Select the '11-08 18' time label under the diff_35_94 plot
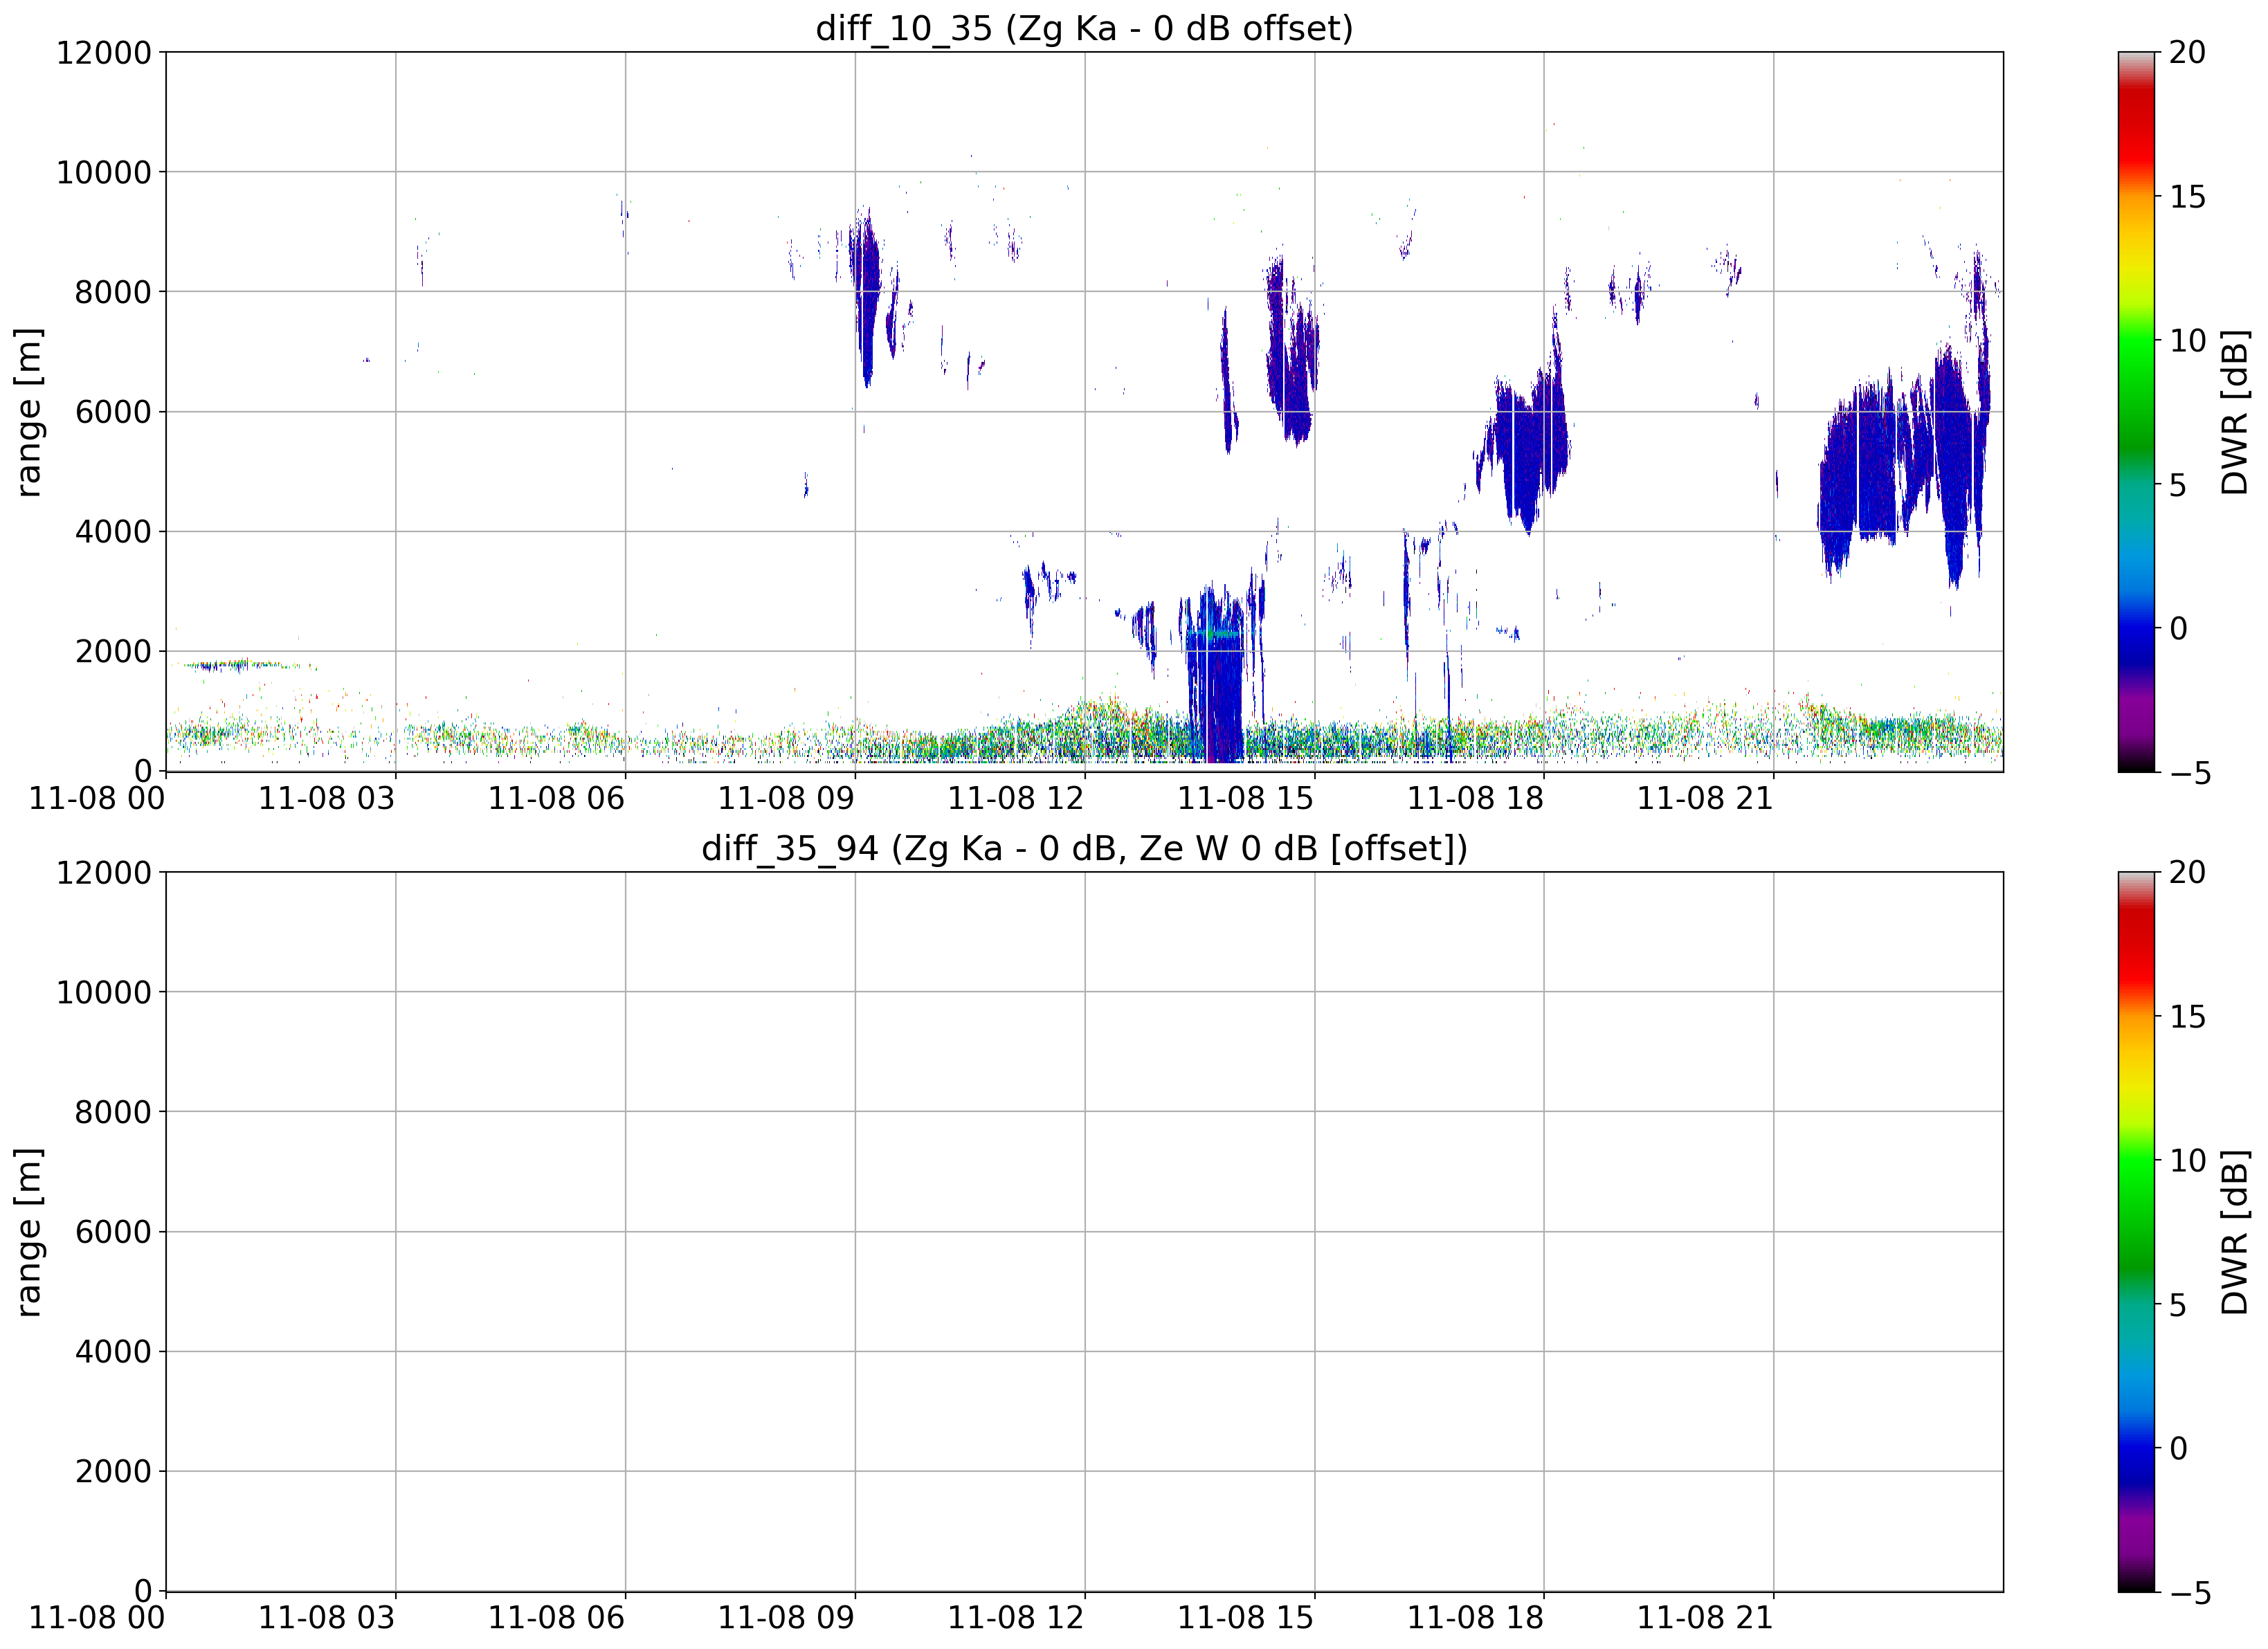 pos(1475,1618)
